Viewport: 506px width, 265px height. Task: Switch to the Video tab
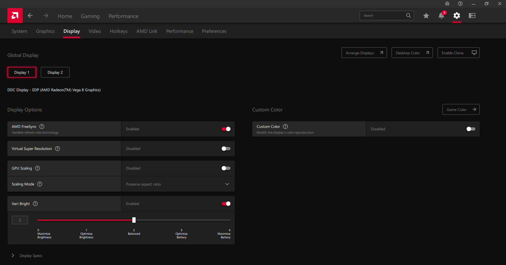95,31
